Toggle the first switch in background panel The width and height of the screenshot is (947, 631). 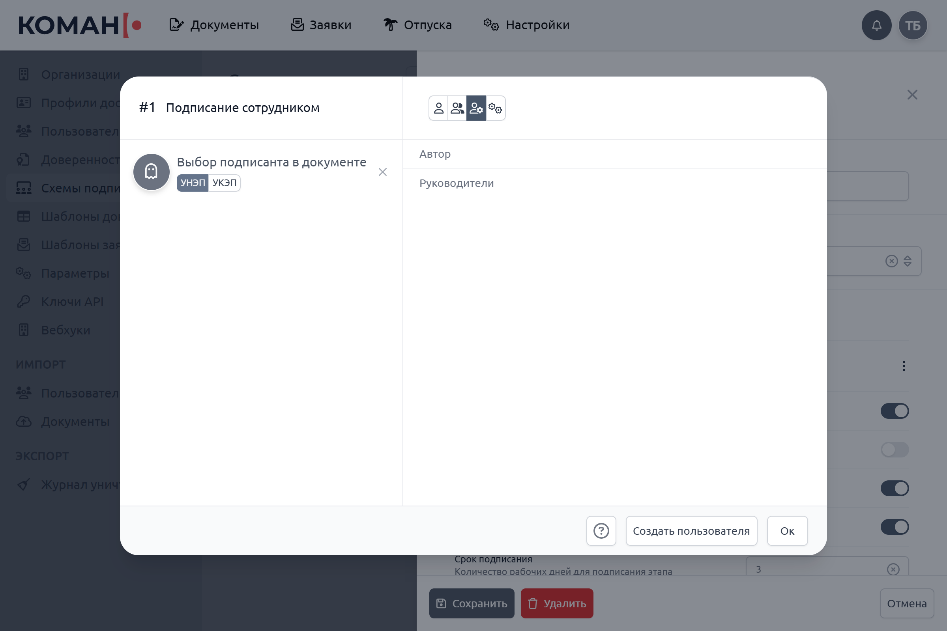pos(895,411)
